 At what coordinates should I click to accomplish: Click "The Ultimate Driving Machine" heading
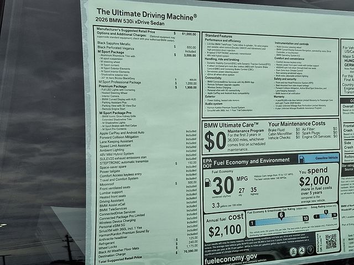coord(147,14)
